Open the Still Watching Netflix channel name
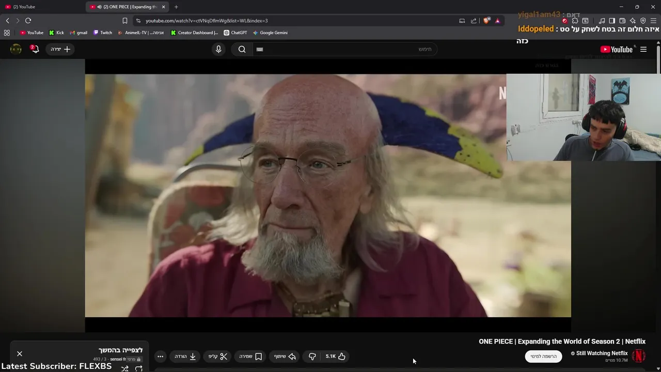Viewport: 661px width, 372px height. point(602,353)
